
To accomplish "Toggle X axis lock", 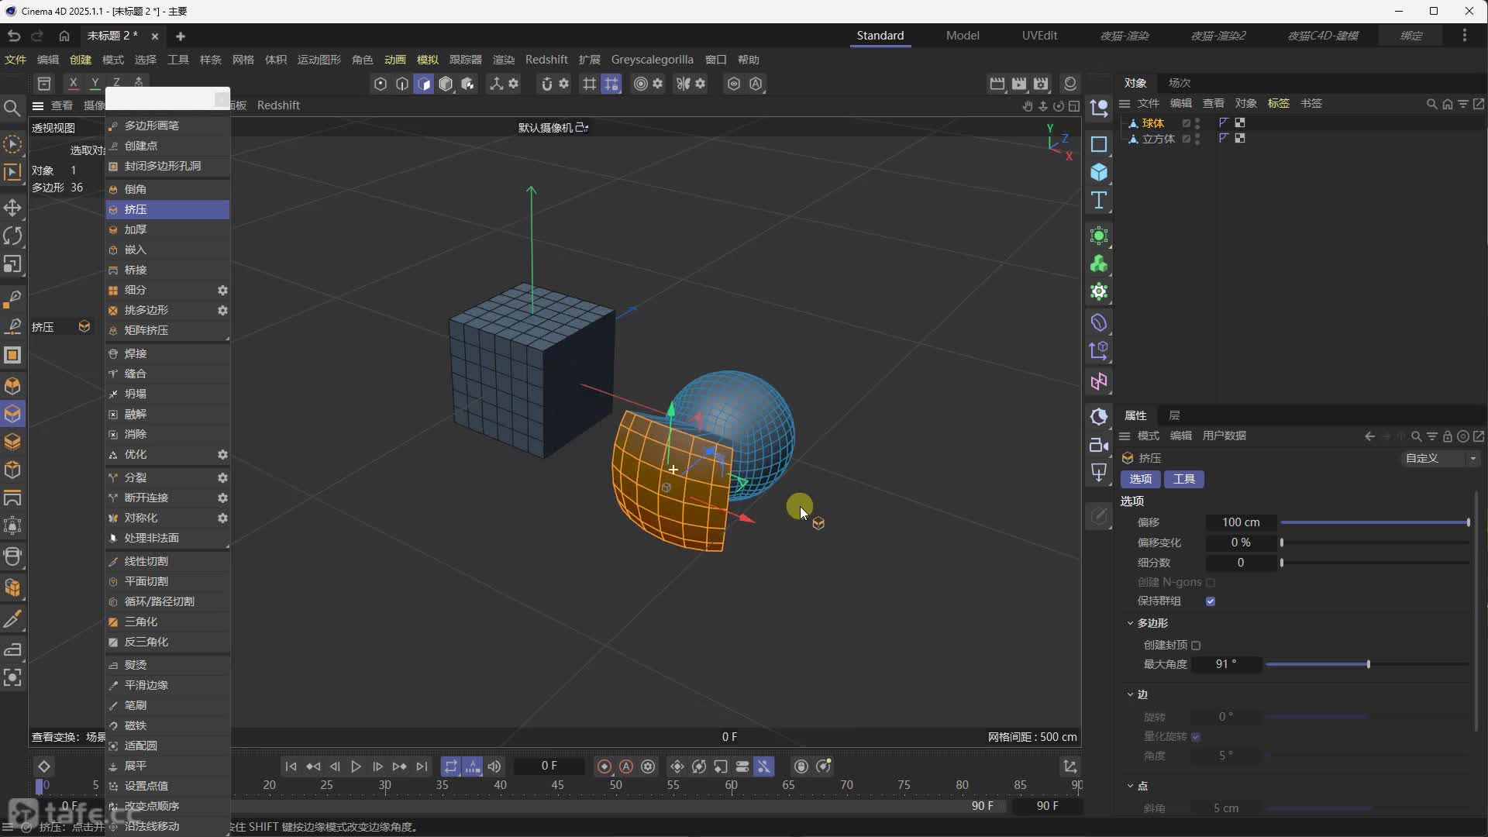I will (x=73, y=83).
